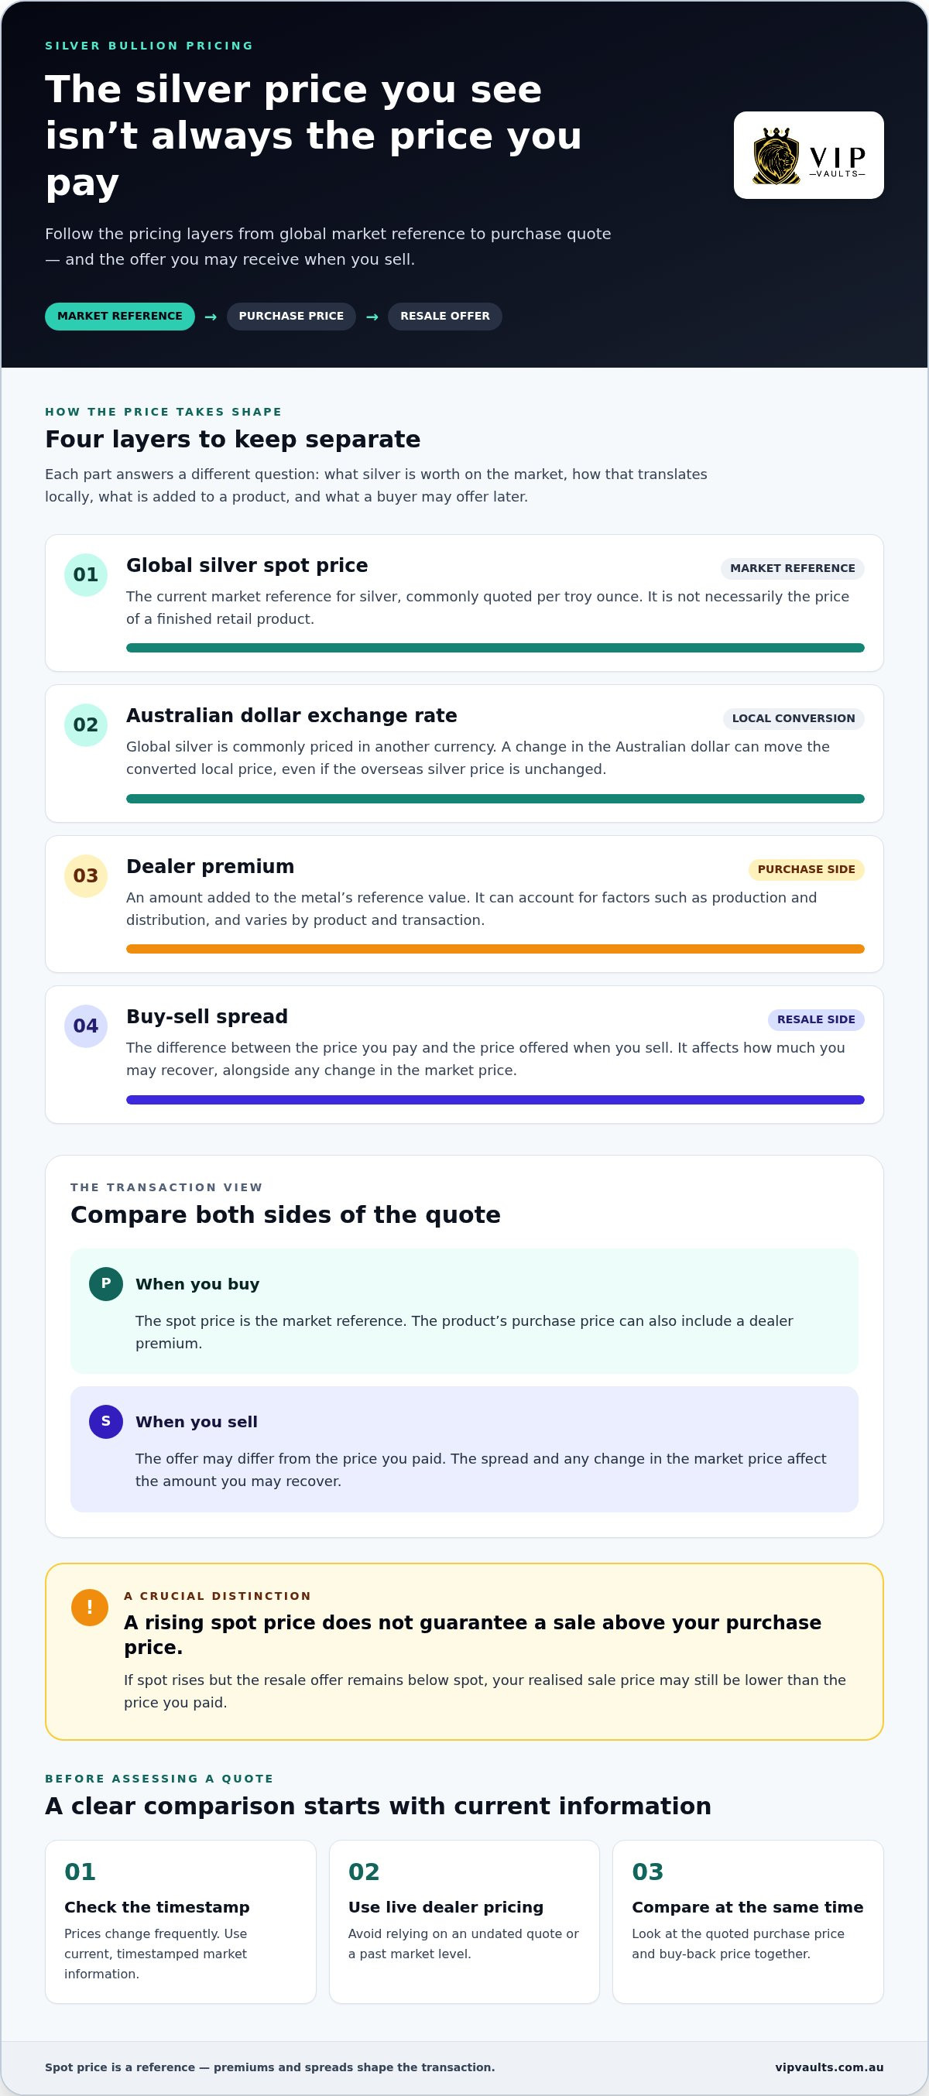Click the LOCAL CONVERSION tag

click(x=794, y=718)
